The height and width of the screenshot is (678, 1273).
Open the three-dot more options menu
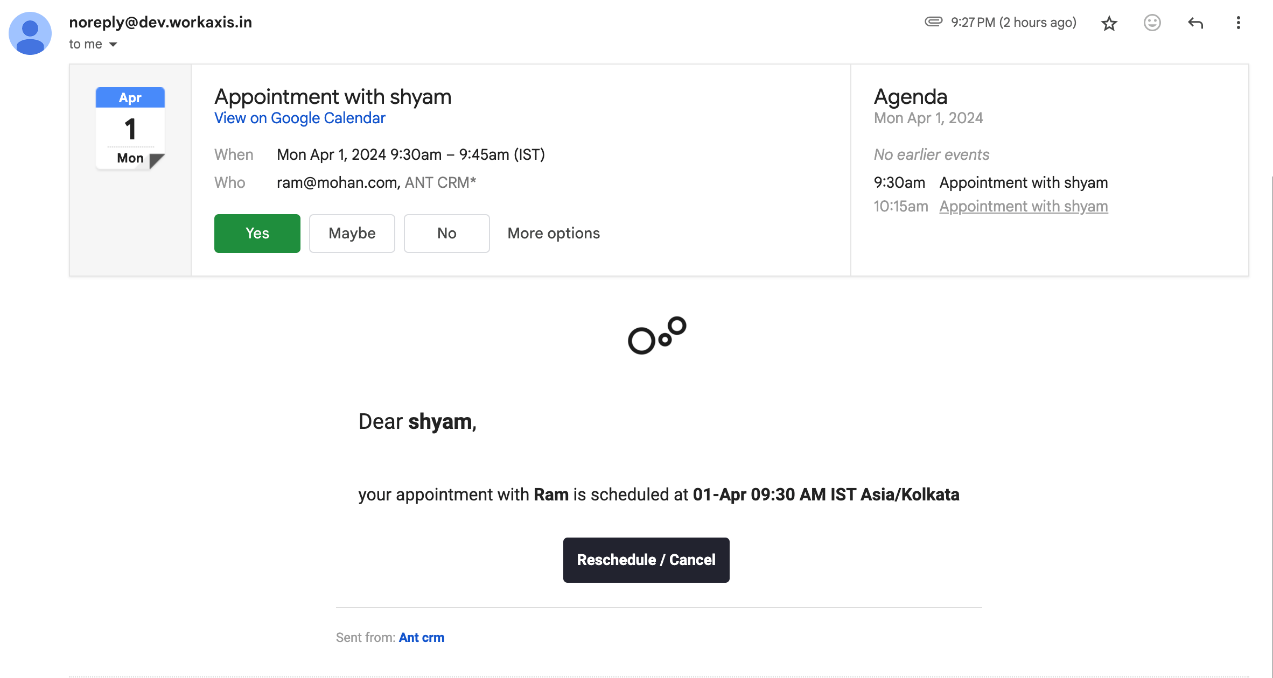tap(1238, 23)
